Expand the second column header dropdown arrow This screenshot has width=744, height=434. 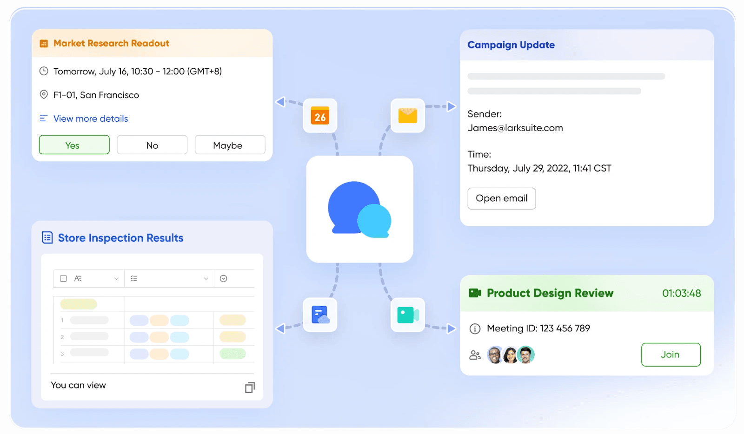click(x=206, y=279)
